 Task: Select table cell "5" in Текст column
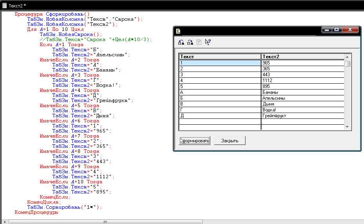pos(220,86)
